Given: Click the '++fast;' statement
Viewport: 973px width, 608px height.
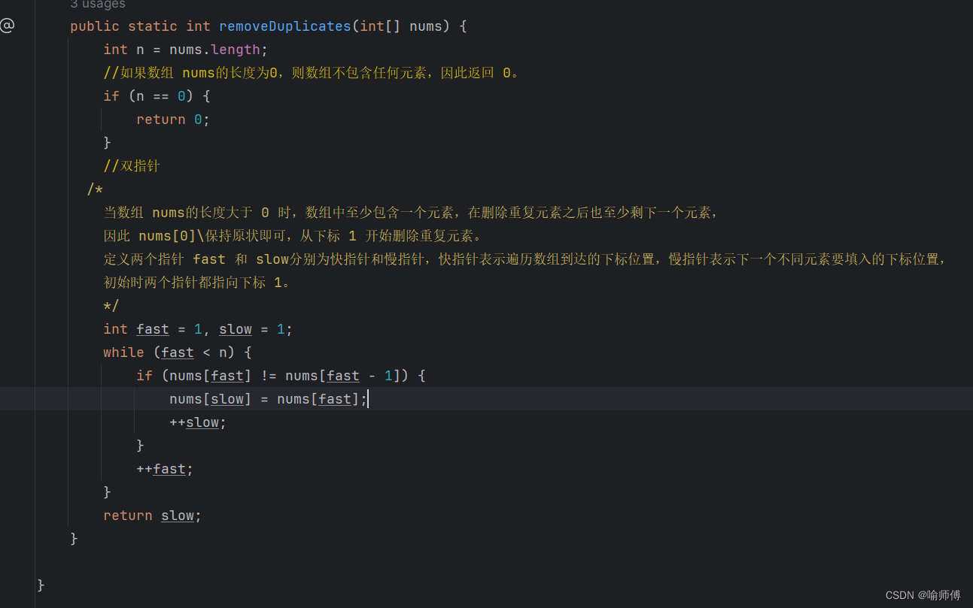Looking at the screenshot, I should tap(165, 469).
